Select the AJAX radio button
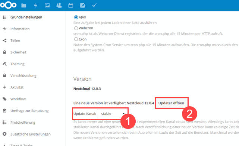Viewport: 239px width, 146px height. 76,17
